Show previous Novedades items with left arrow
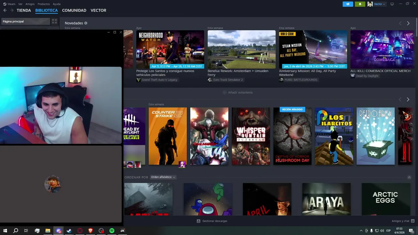The height and width of the screenshot is (235, 418). [x=400, y=23]
